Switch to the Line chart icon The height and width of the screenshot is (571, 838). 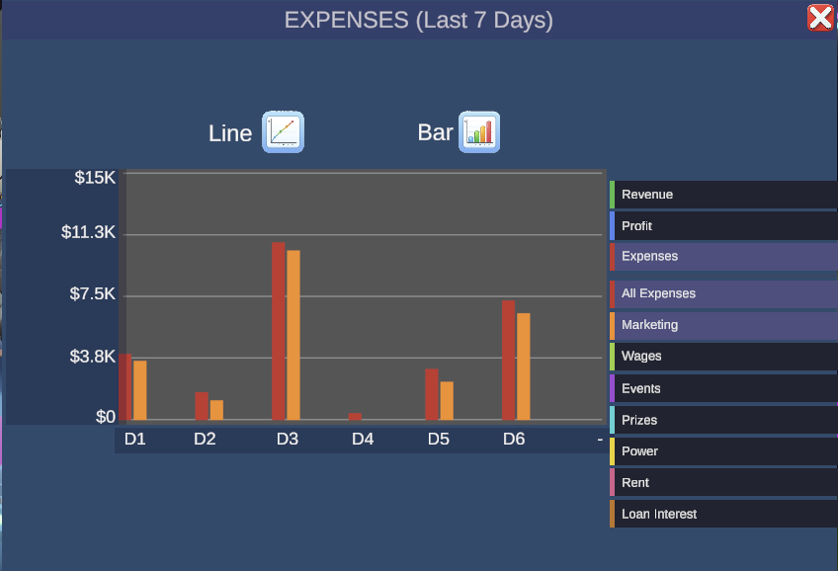click(x=283, y=132)
